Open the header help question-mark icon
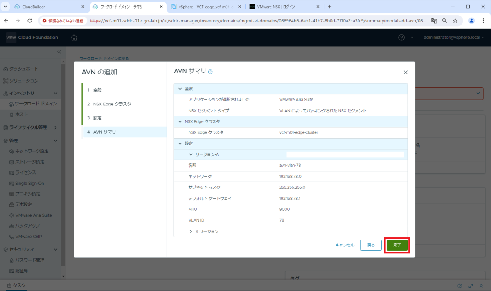491x291 pixels. pyautogui.click(x=401, y=38)
